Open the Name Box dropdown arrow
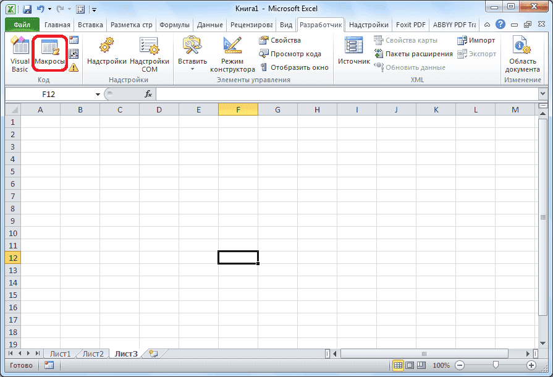553x377 pixels. point(98,94)
